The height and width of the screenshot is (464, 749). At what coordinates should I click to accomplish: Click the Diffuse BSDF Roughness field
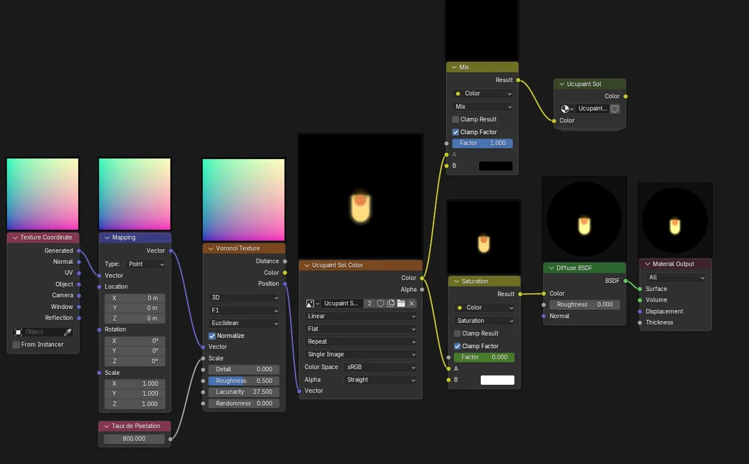pos(584,304)
